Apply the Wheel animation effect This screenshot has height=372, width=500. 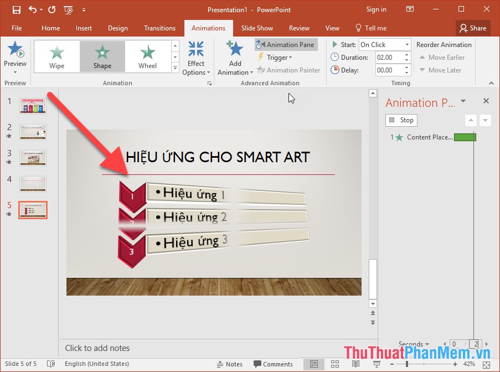(147, 55)
